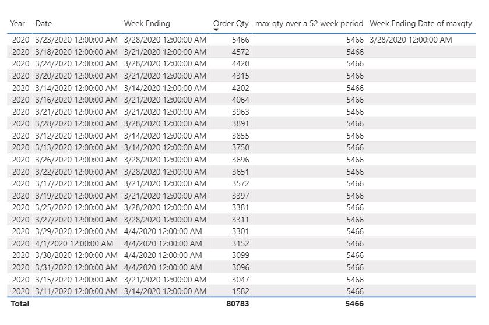Viewport: 489px width, 325px height.
Task: Select date cell 3/23/2020 12:00:00 AM
Action: (76, 40)
